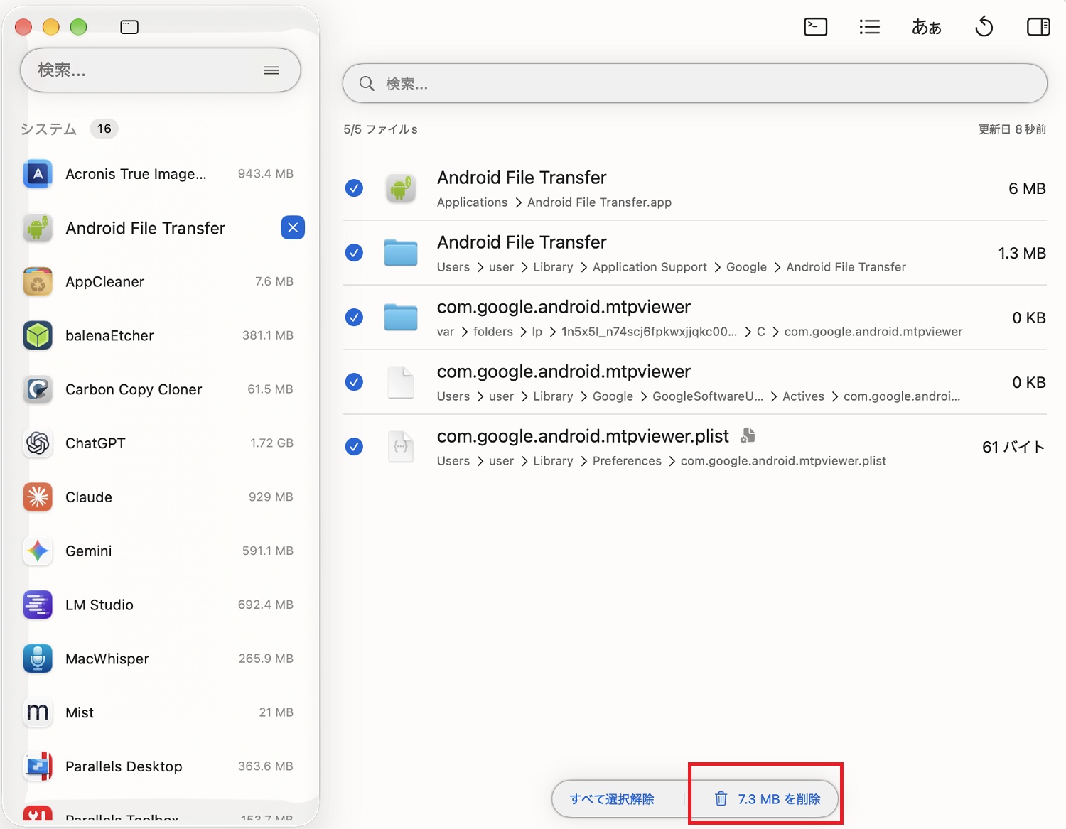Screen dimensions: 1066x829
Task: Click the list view icon in toolbar
Action: click(x=869, y=27)
